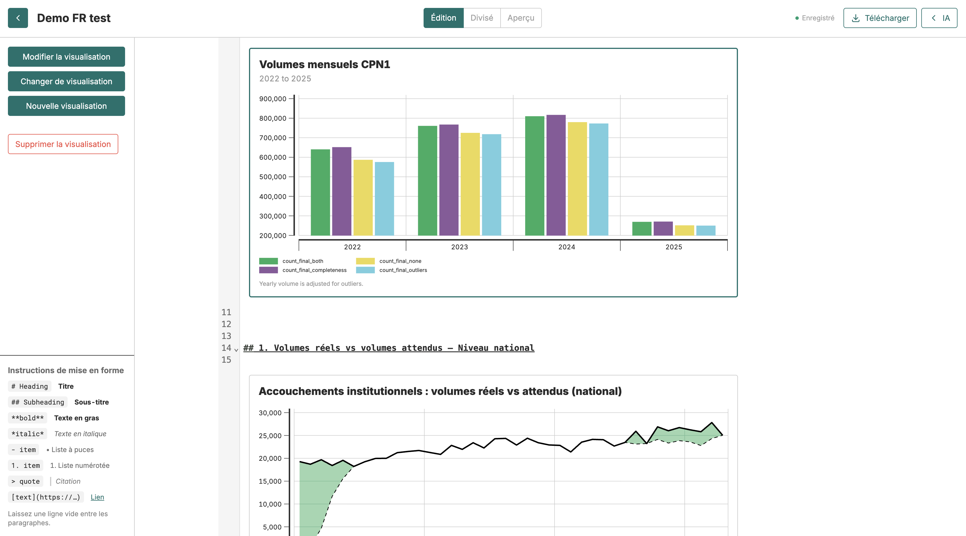Click Changer de visualisation button
The image size is (966, 536).
66,81
